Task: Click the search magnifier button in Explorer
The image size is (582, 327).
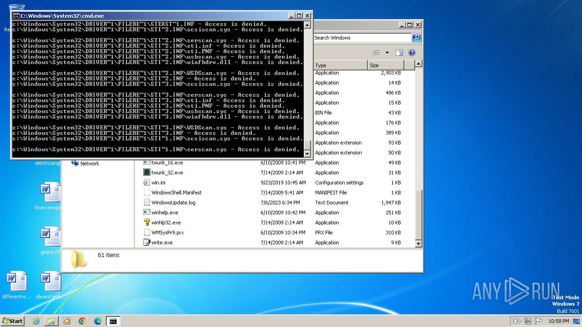Action: tap(416, 38)
